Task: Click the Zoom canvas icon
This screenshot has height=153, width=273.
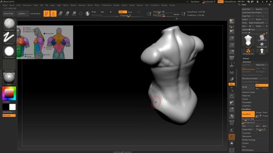Action: 232,38
